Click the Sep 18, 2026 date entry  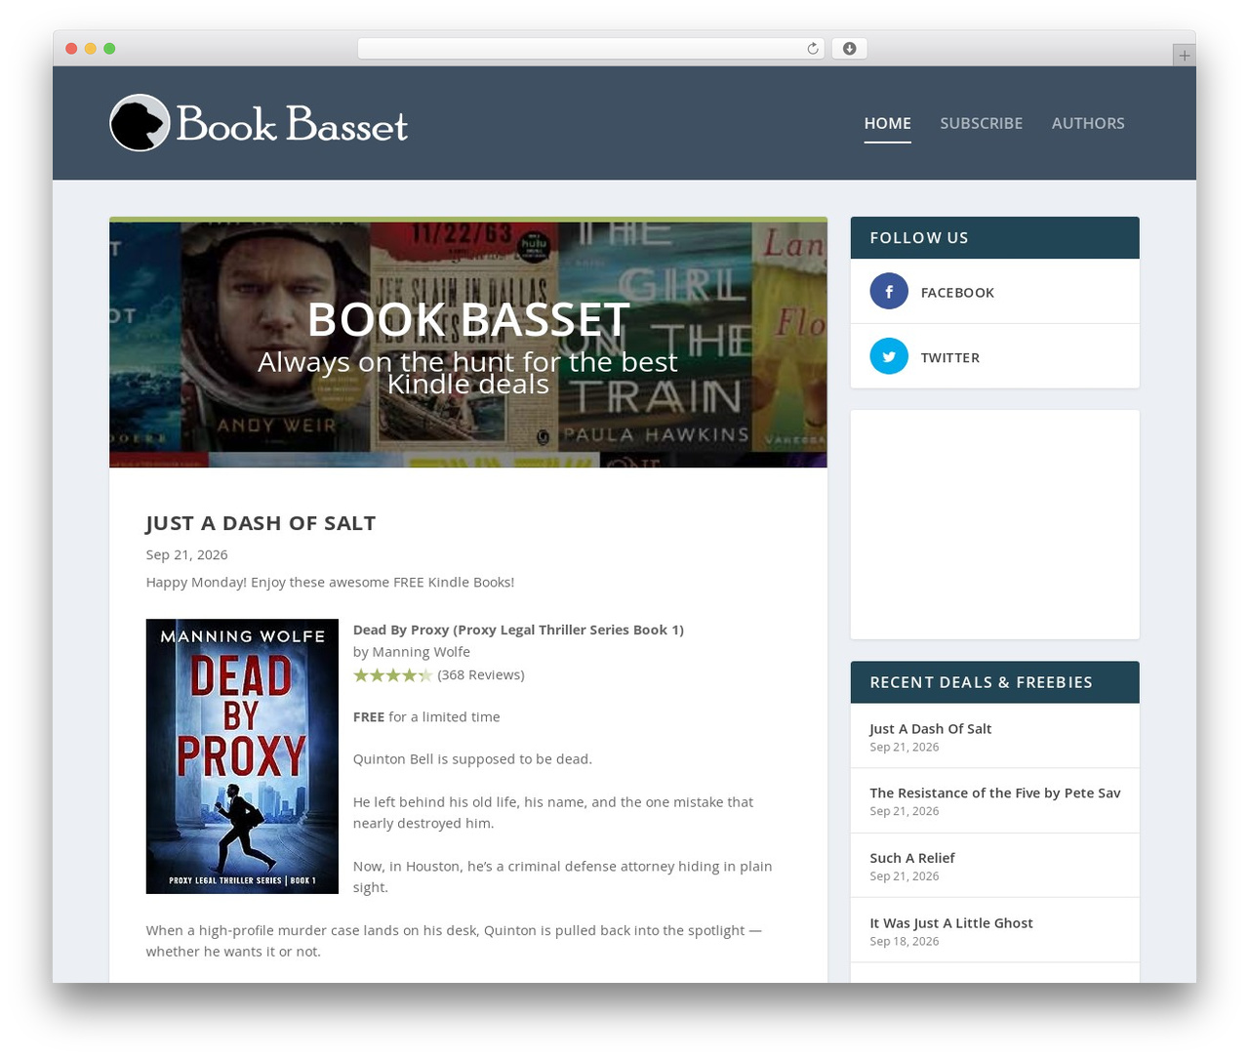(x=905, y=941)
